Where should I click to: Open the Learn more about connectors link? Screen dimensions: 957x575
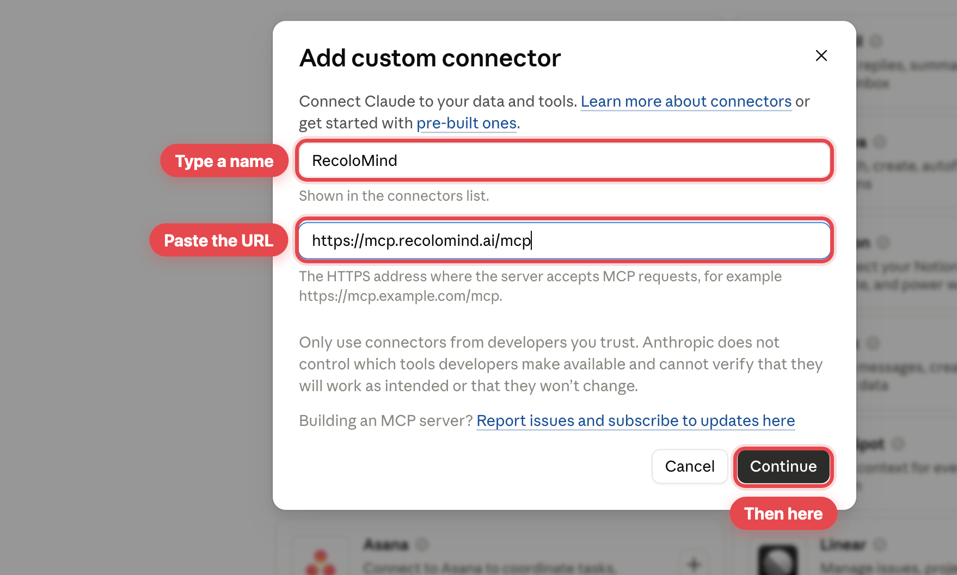click(x=686, y=102)
